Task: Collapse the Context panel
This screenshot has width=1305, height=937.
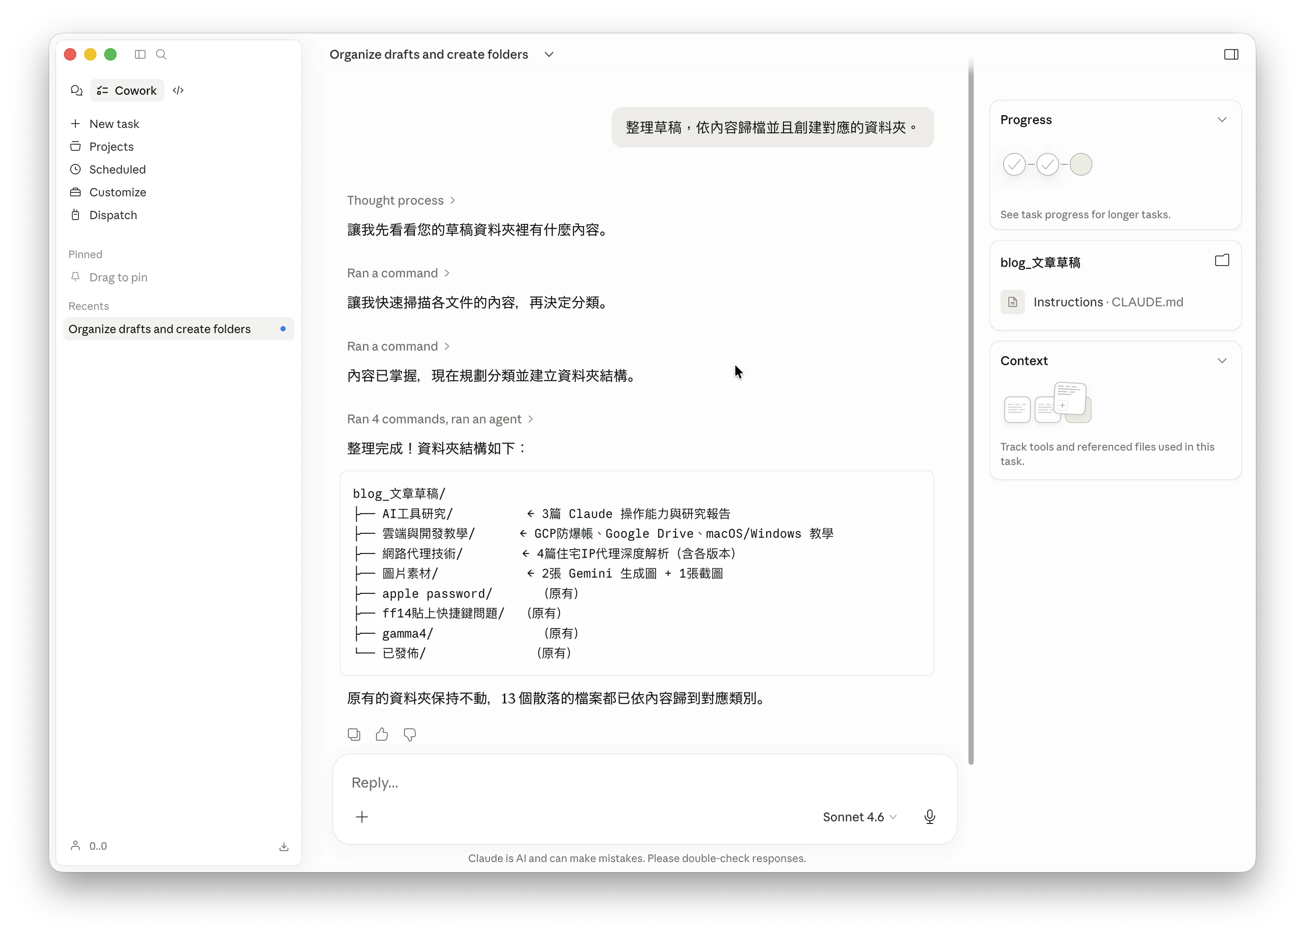Action: (1222, 360)
